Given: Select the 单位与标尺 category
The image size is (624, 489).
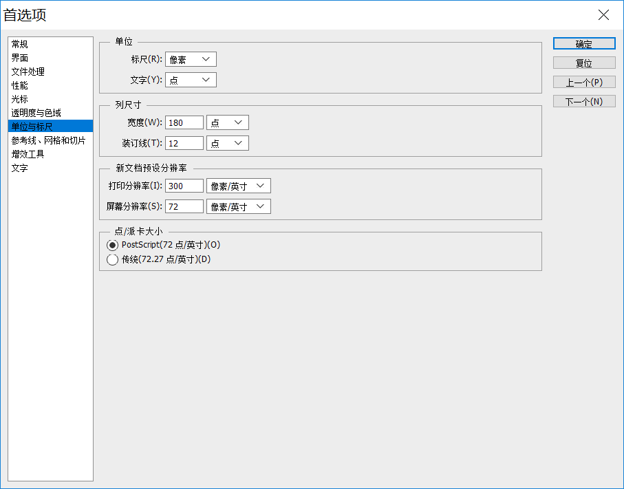Looking at the screenshot, I should coord(50,127).
